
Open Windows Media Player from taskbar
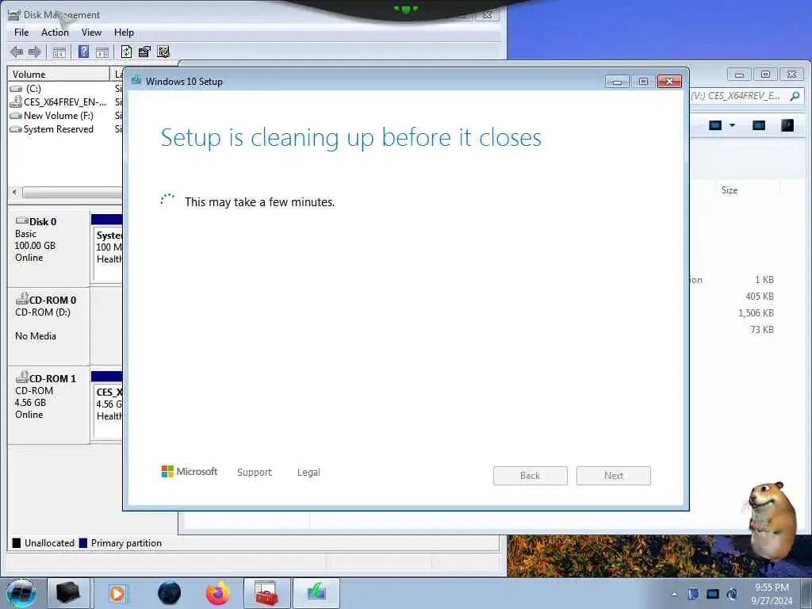117,593
